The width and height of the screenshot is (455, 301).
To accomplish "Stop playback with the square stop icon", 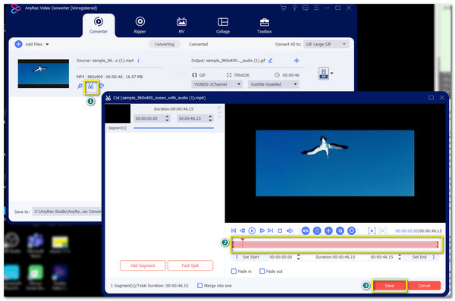I will 280,230.
